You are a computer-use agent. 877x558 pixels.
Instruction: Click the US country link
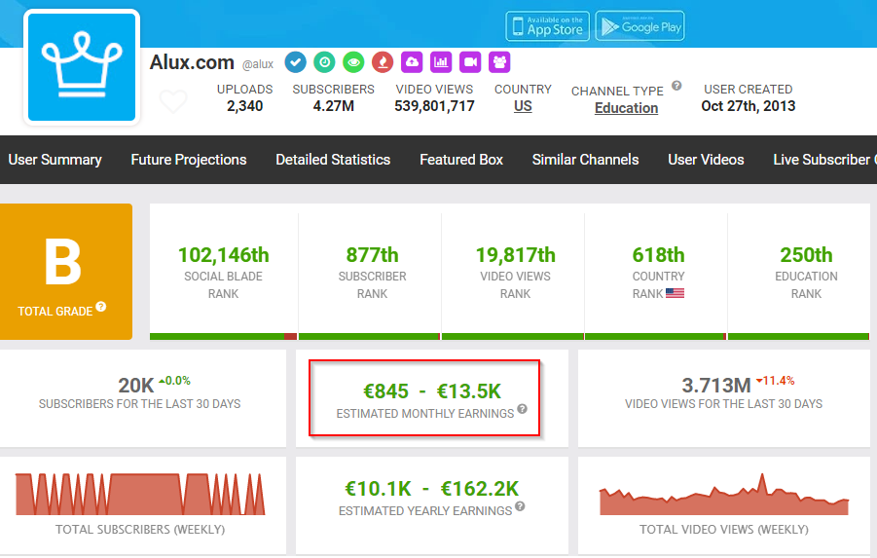coord(523,107)
